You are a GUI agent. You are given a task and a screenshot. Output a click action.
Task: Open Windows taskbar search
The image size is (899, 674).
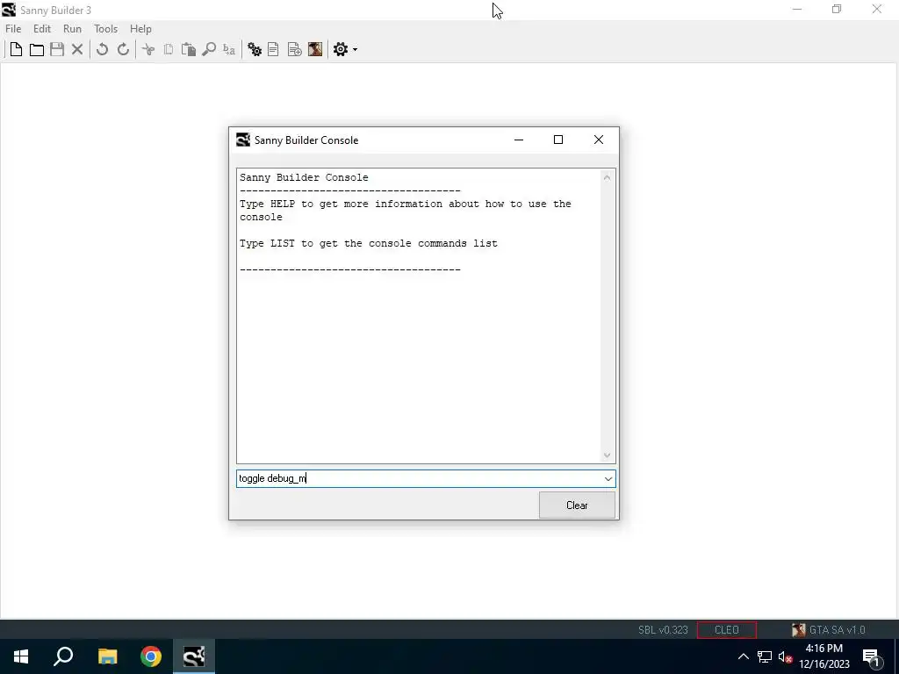click(63, 656)
